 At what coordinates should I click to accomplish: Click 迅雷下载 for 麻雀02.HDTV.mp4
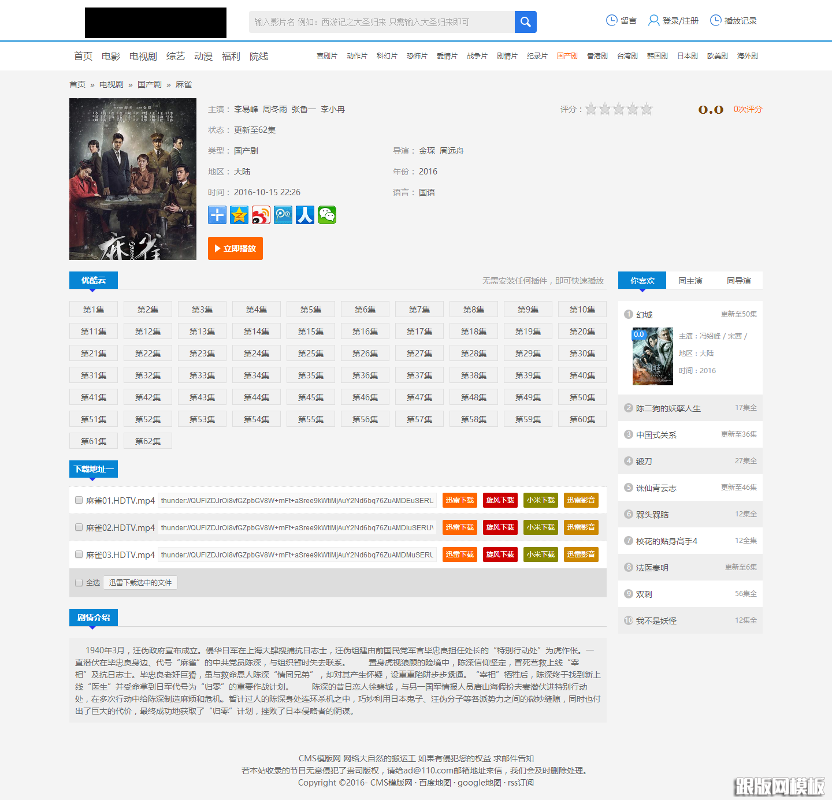click(459, 527)
